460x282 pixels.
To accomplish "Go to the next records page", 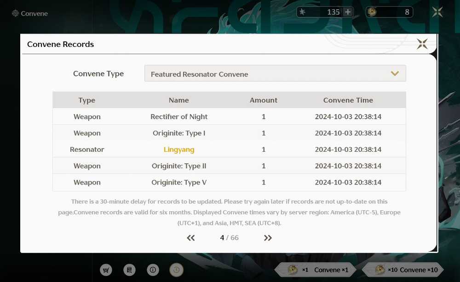I will [x=268, y=238].
